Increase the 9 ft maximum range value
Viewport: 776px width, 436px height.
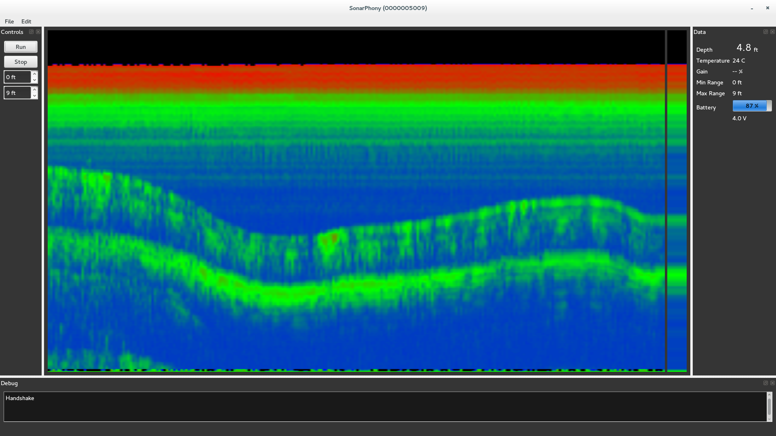click(34, 90)
